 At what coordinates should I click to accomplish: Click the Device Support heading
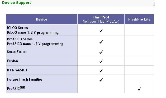tap(17, 3)
